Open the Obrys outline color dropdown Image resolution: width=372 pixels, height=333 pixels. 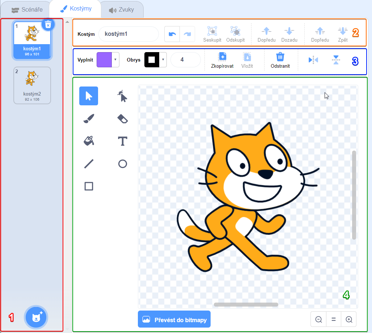[x=163, y=59]
